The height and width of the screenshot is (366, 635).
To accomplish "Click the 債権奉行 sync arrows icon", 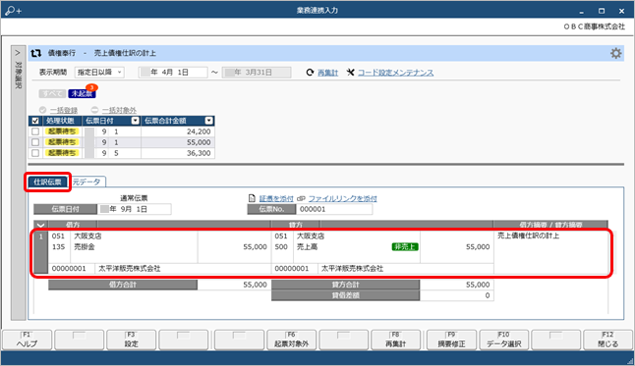I will click(x=36, y=53).
